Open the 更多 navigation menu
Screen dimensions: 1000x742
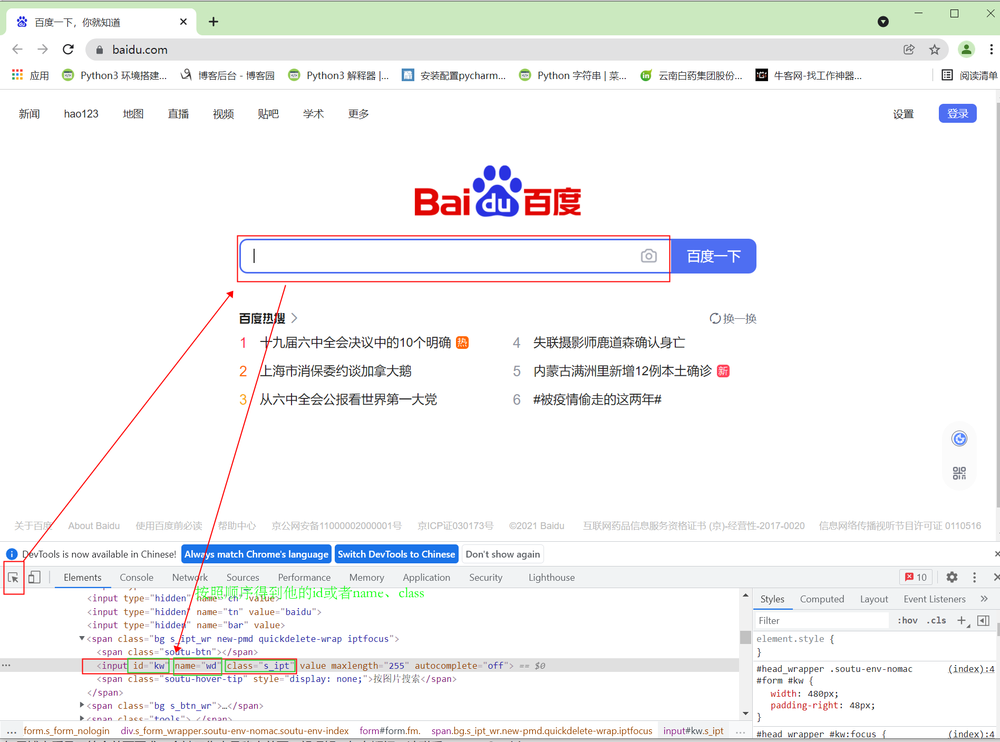point(358,114)
